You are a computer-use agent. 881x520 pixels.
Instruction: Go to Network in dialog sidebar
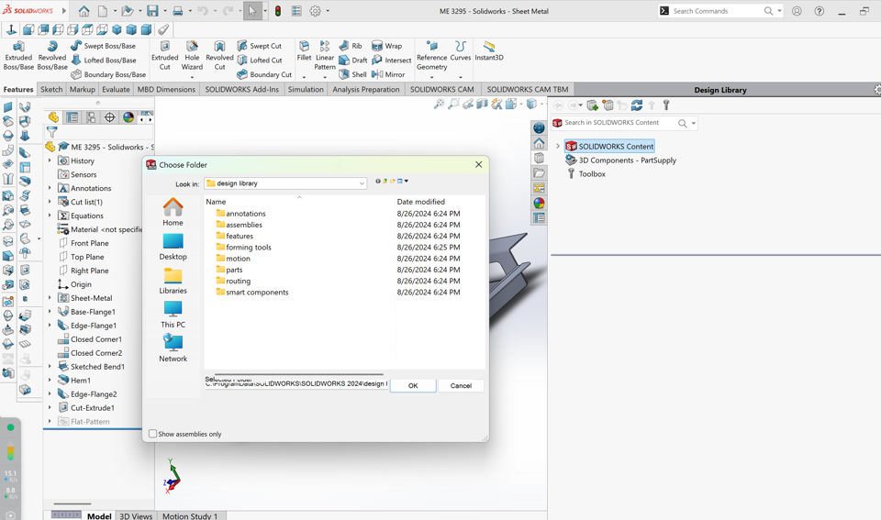173,349
